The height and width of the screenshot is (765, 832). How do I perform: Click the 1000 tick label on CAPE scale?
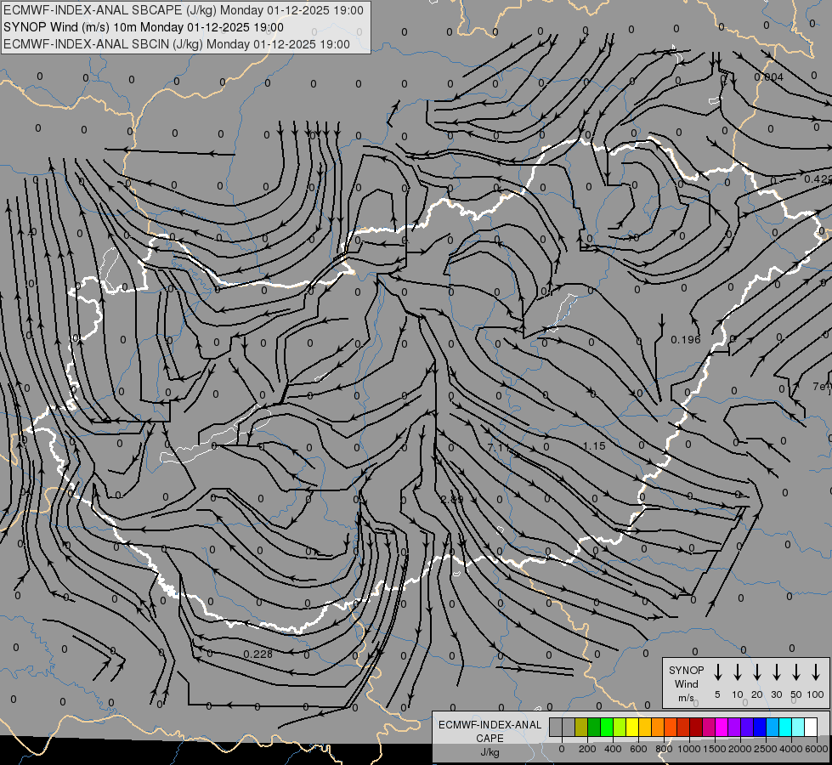pos(689,749)
